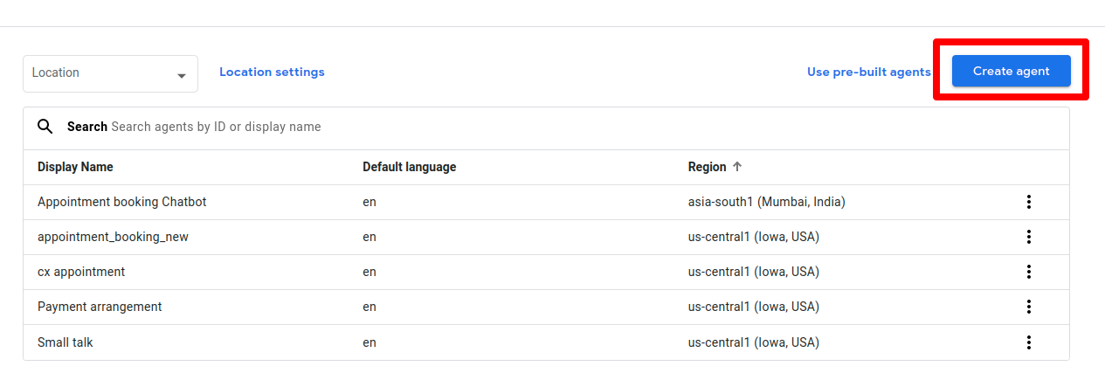Open Use pre-built agents link
Viewport: 1105px width, 380px height.
pos(868,72)
